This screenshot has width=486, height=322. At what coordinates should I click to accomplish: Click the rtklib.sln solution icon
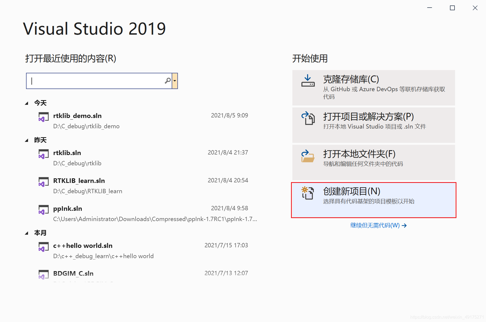(43, 154)
